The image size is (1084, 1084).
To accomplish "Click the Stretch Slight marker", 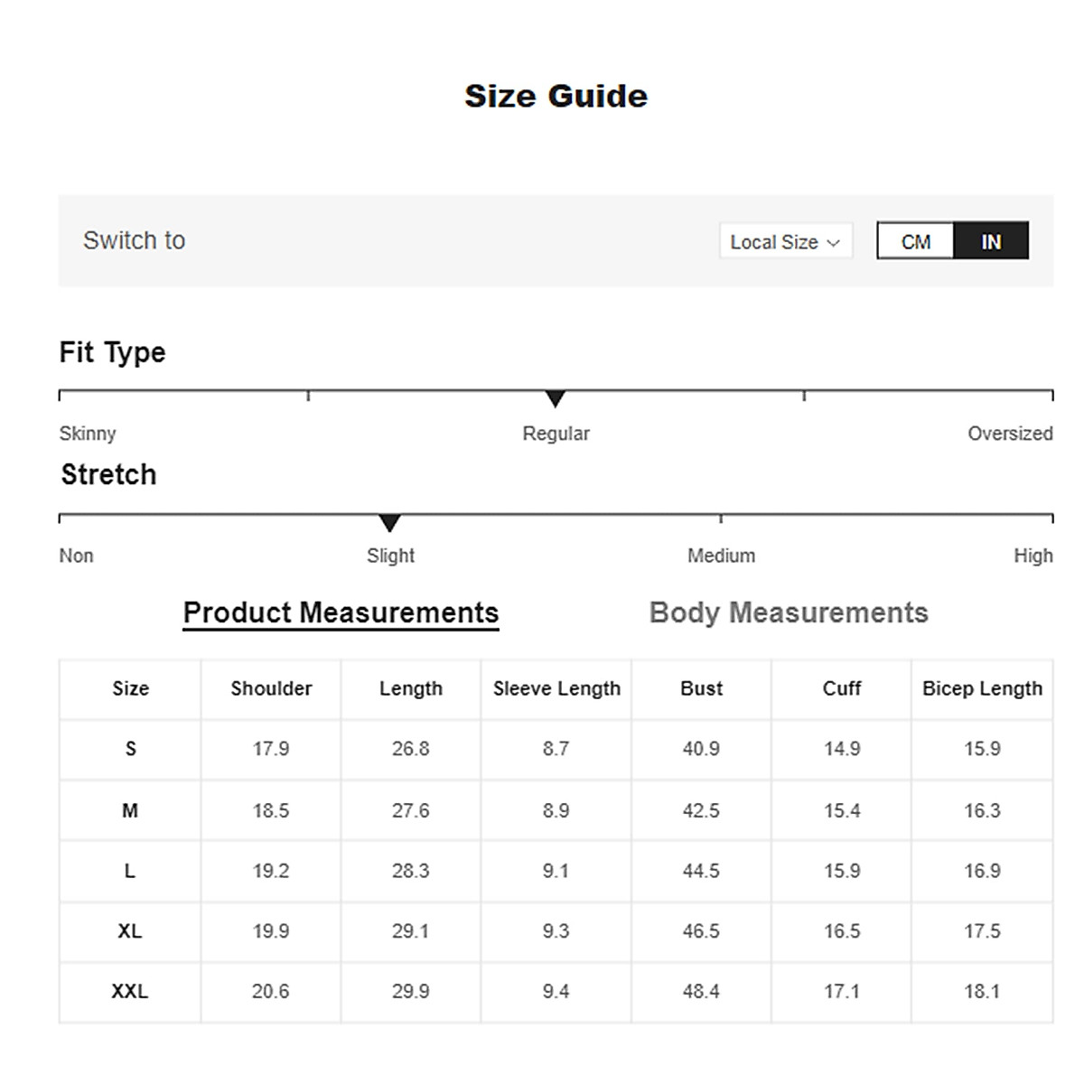I will [389, 523].
